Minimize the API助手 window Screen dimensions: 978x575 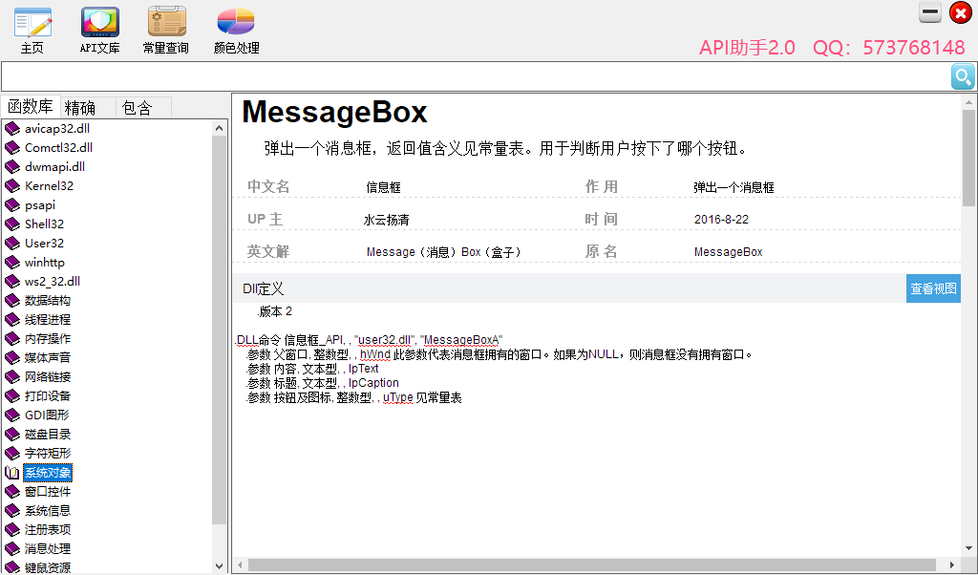pyautogui.click(x=930, y=11)
